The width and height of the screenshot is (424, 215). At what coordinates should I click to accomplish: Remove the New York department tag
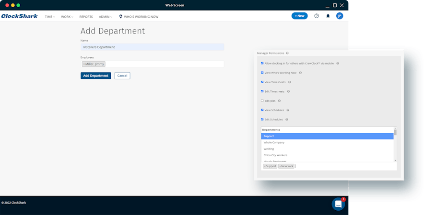[281, 166]
